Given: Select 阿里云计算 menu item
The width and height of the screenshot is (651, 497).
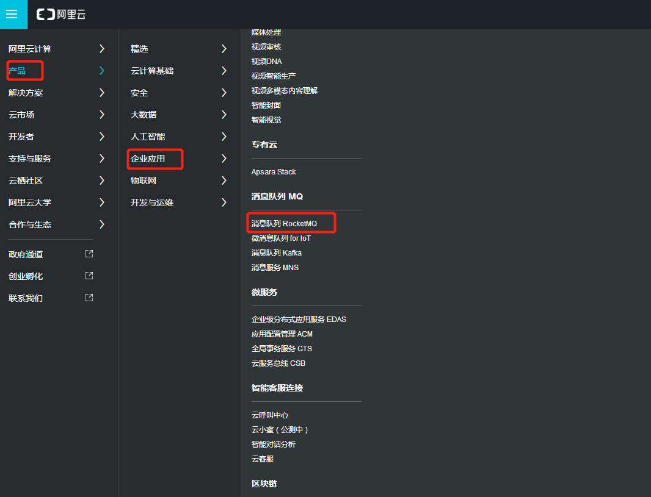Looking at the screenshot, I should 30,49.
